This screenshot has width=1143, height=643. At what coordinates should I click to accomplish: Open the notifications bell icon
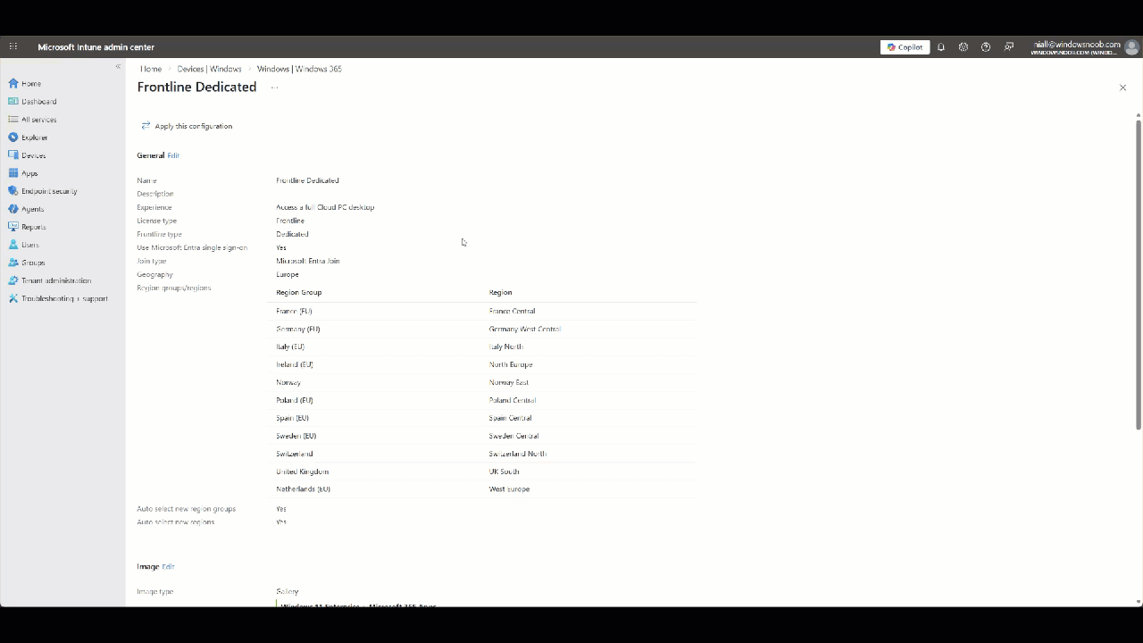tap(941, 47)
